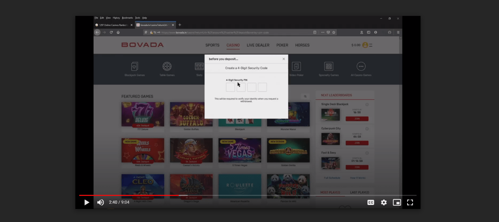Open the Full Schedule link

point(332,178)
